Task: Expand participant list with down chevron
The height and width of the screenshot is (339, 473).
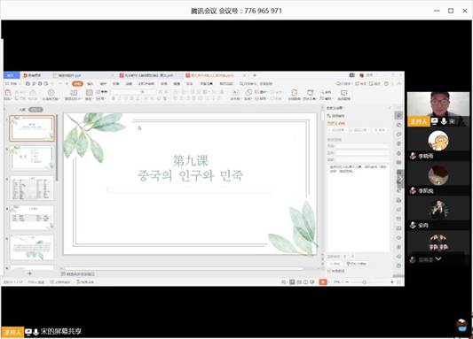Action: tap(438, 258)
